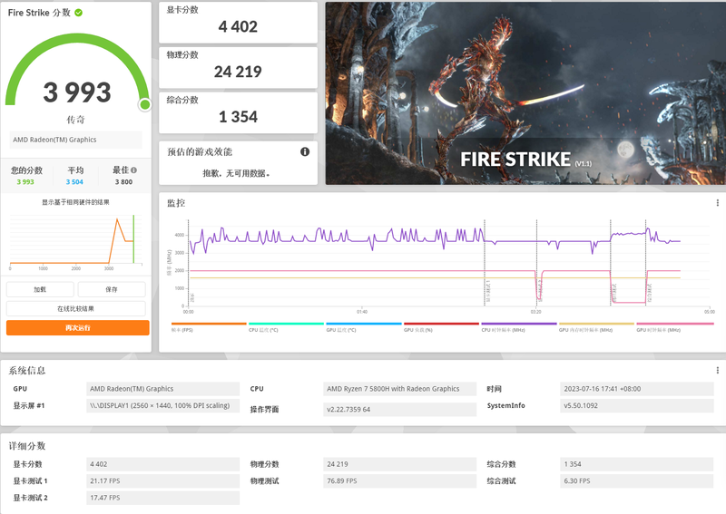Click the AMD Radeon(TM) Graphics label under the gauge

(x=76, y=140)
